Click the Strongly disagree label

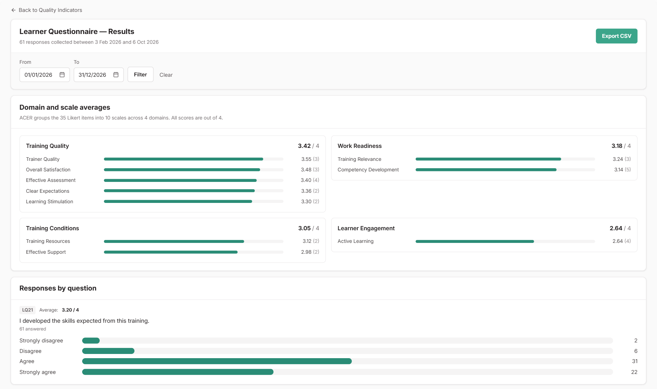click(41, 341)
